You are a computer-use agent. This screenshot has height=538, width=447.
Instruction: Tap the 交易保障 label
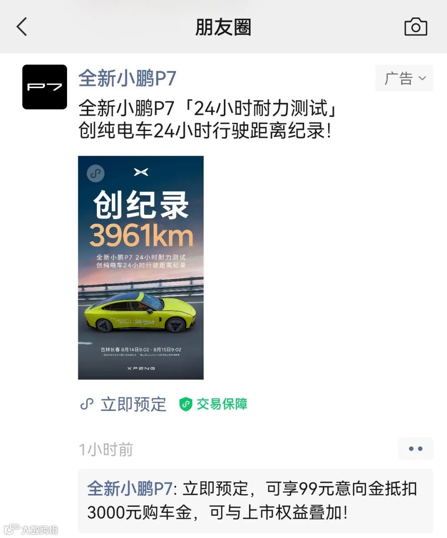(x=222, y=404)
